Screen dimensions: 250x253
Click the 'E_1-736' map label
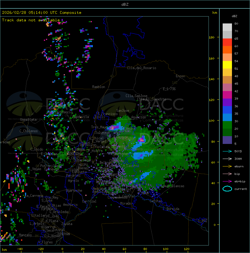point(169,89)
